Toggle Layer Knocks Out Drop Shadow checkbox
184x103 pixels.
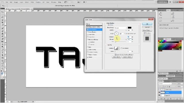116,55
